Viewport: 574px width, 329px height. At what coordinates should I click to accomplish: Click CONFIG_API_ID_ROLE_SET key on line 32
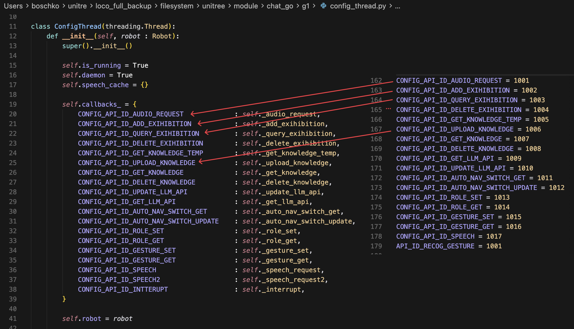(x=121, y=231)
